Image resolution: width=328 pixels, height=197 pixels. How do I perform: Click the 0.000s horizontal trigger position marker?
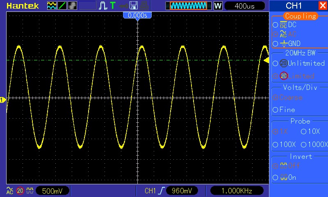(137, 16)
